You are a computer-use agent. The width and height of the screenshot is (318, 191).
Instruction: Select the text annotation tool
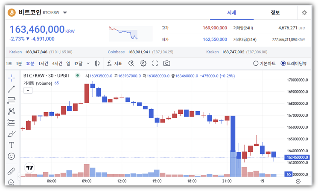coord(12,145)
